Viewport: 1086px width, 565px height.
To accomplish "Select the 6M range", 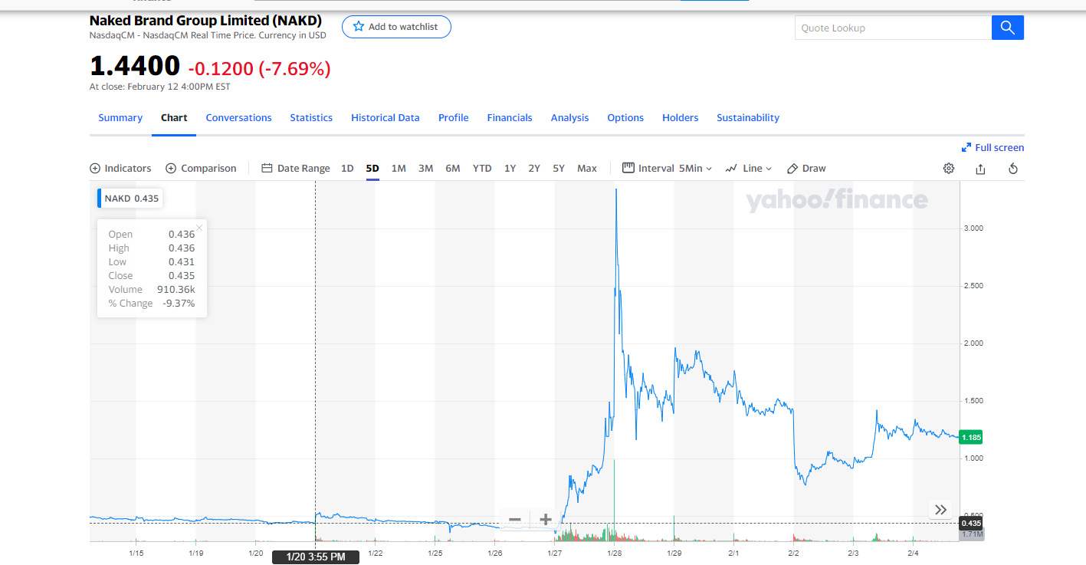I will pyautogui.click(x=453, y=169).
